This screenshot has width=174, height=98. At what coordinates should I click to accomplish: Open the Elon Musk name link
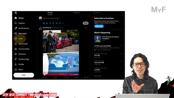[46, 28]
